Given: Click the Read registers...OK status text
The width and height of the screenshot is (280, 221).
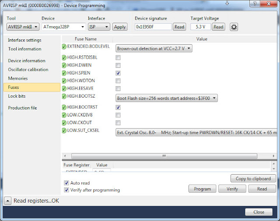Looking at the screenshot, I should click(36, 200).
